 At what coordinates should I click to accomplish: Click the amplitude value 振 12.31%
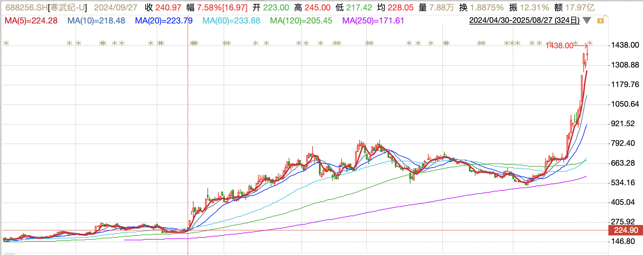[529, 7]
